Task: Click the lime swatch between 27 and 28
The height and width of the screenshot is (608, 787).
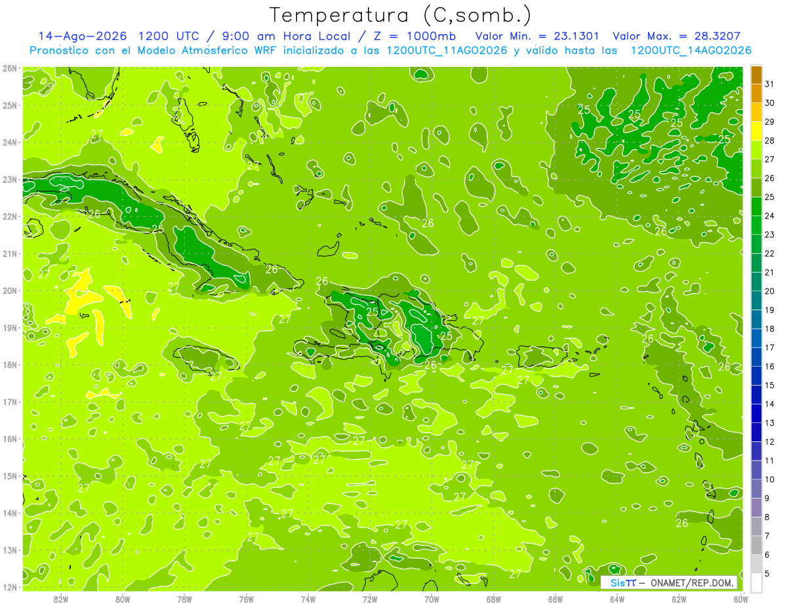Action: [756, 150]
